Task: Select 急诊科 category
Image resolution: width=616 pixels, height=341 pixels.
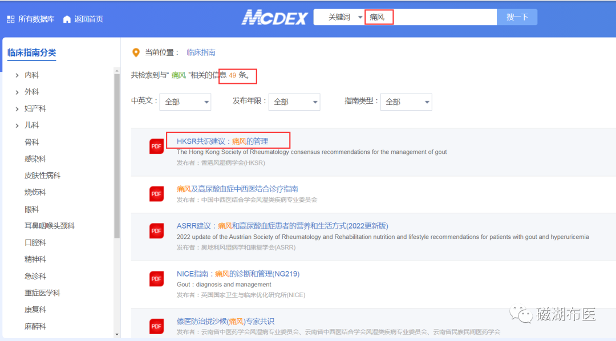Action: pyautogui.click(x=35, y=276)
